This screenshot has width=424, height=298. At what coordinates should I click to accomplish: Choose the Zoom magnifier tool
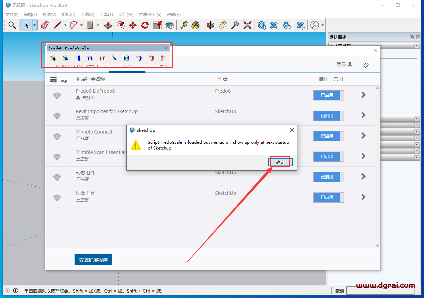(235, 25)
